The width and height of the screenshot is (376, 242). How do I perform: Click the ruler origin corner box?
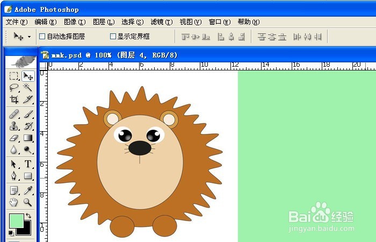click(x=44, y=66)
